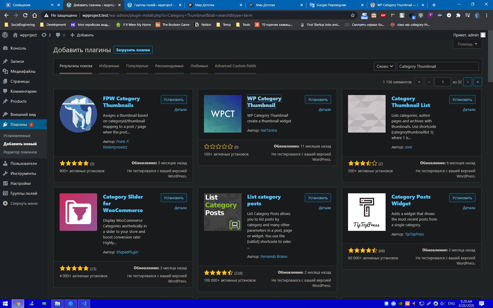Focus the plugin search field
The image size is (493, 308).
coord(438,66)
